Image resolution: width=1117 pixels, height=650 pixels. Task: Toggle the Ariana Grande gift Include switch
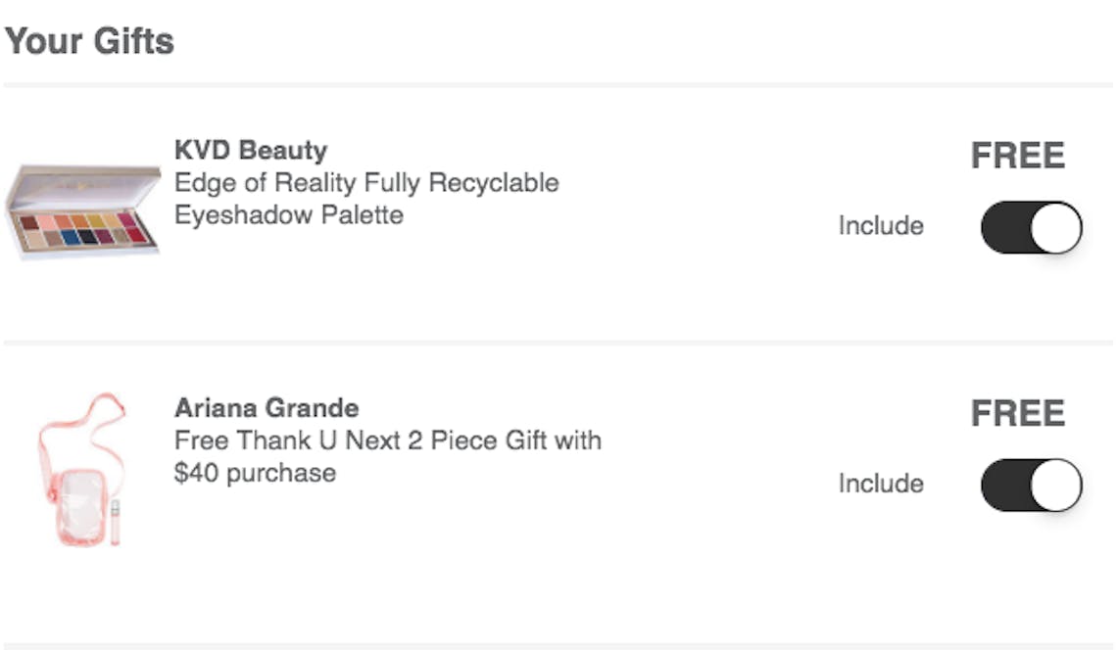pos(1032,485)
